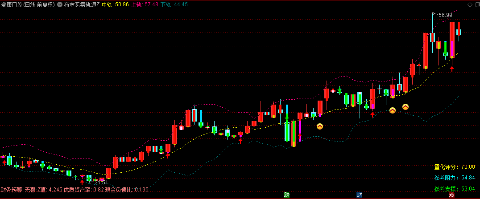Click the 量化评分: 70.00 readout

(455, 167)
